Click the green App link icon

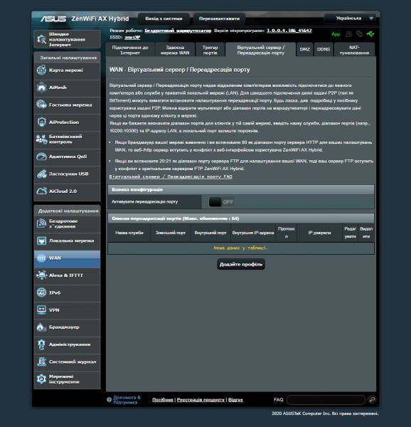(336, 34)
